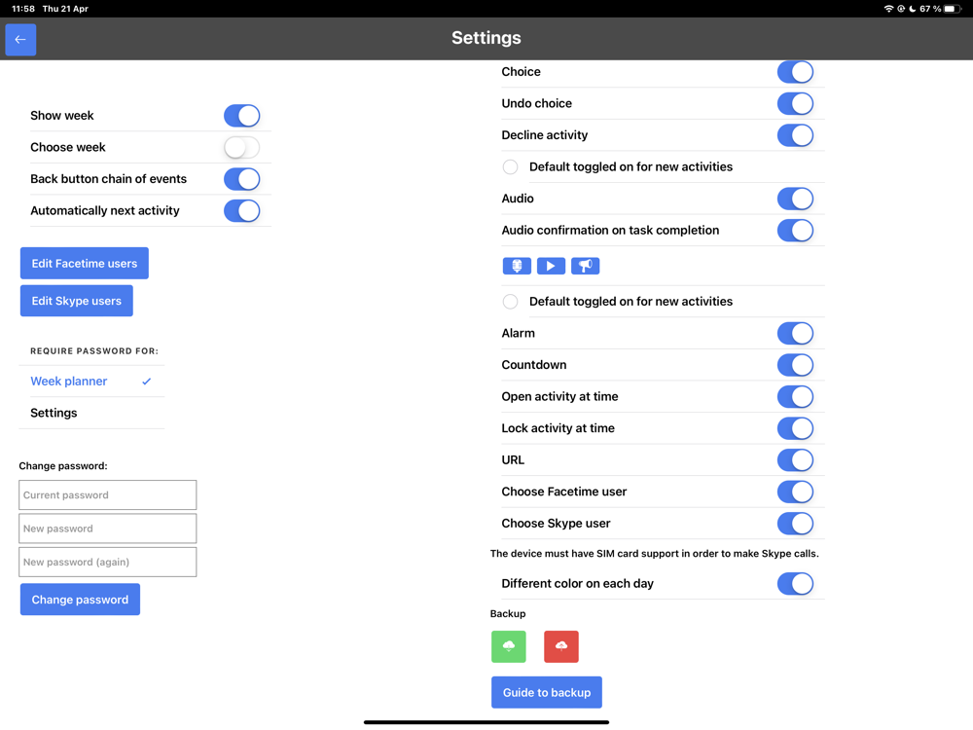Toggle the Countdown switch

tap(795, 365)
